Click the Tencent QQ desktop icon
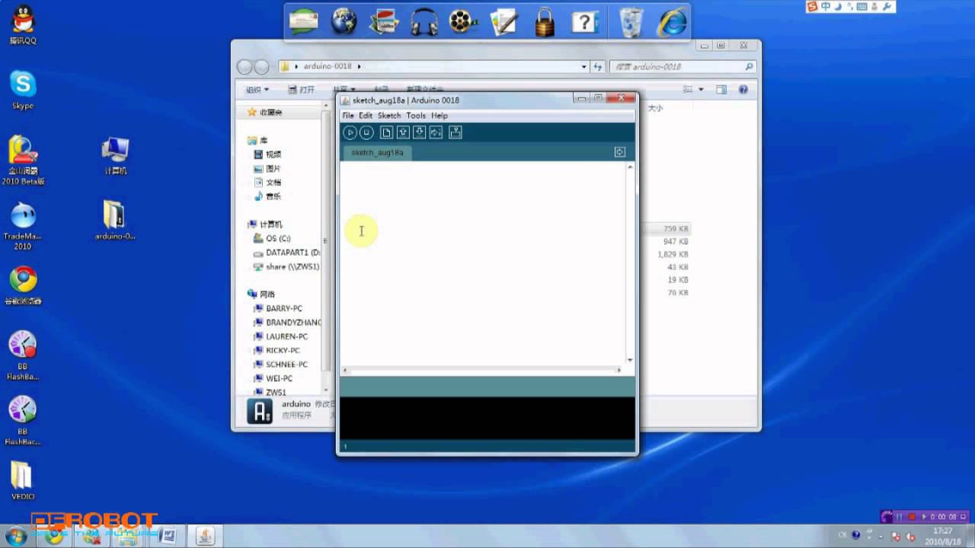 tap(23, 25)
